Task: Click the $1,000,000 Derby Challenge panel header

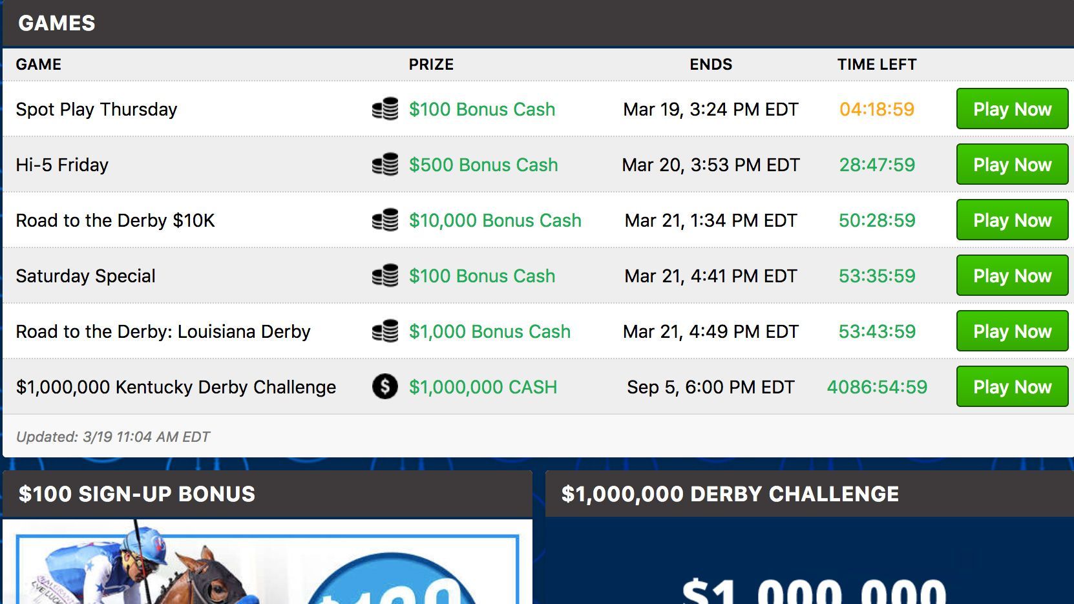Action: tap(730, 494)
